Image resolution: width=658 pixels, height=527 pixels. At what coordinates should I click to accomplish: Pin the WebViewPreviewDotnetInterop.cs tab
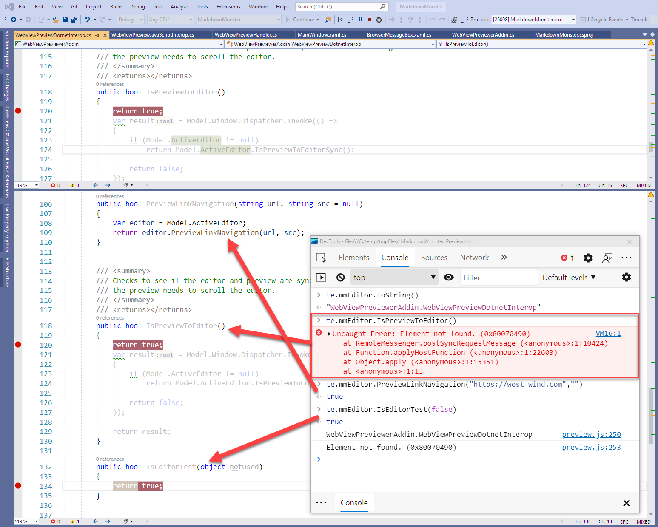click(x=97, y=35)
